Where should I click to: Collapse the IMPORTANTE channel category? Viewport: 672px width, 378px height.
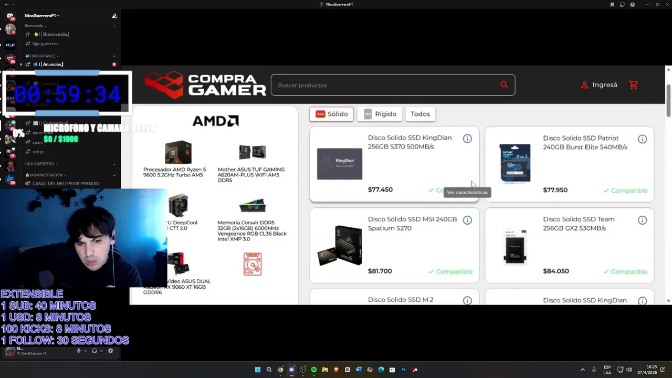43,56
